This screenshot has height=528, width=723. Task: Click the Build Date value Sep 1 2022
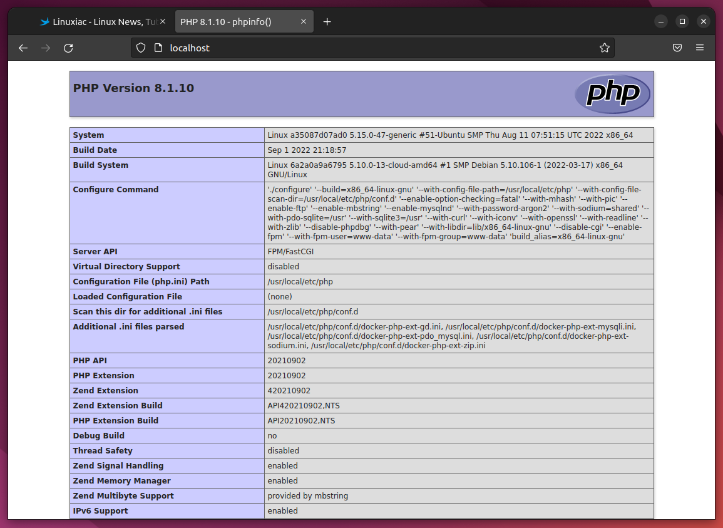(307, 150)
